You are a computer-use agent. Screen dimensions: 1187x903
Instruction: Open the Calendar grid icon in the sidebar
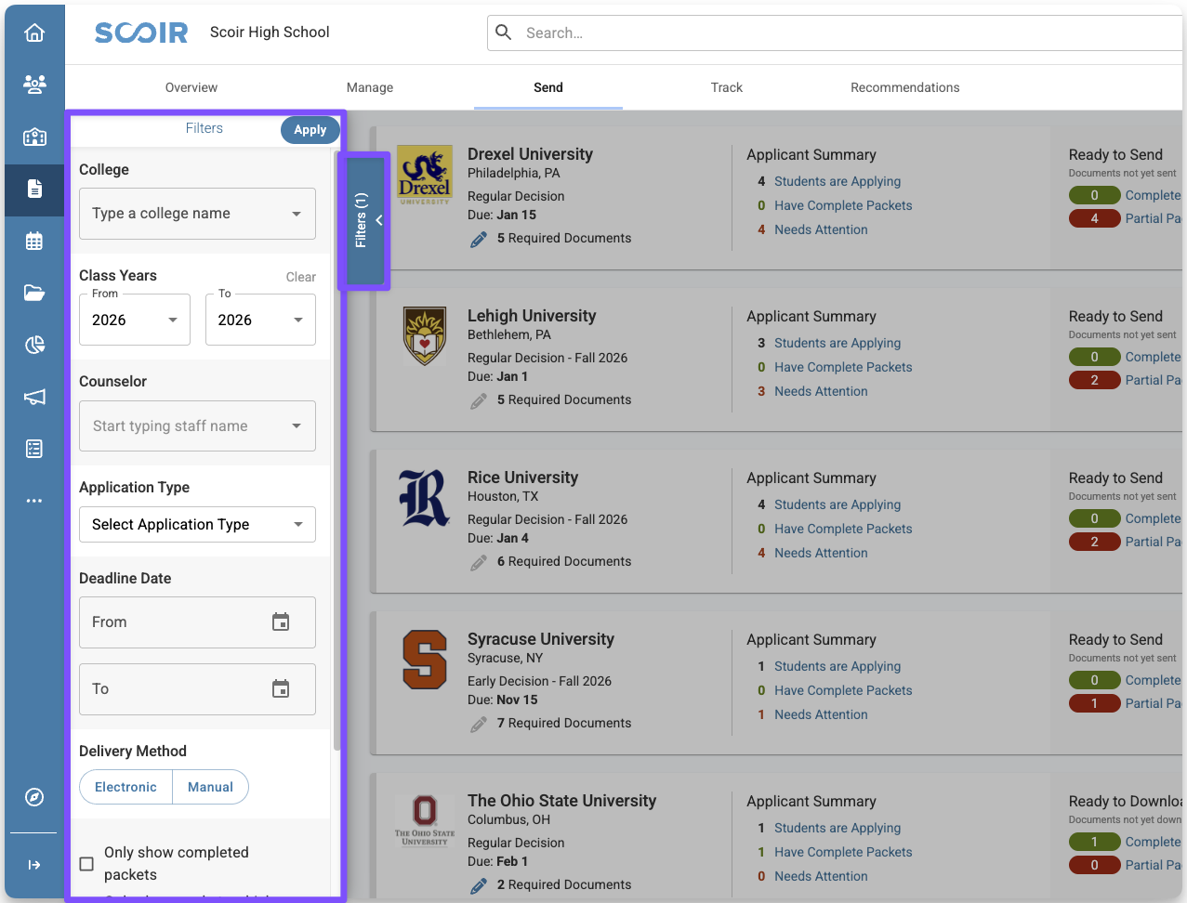34,241
